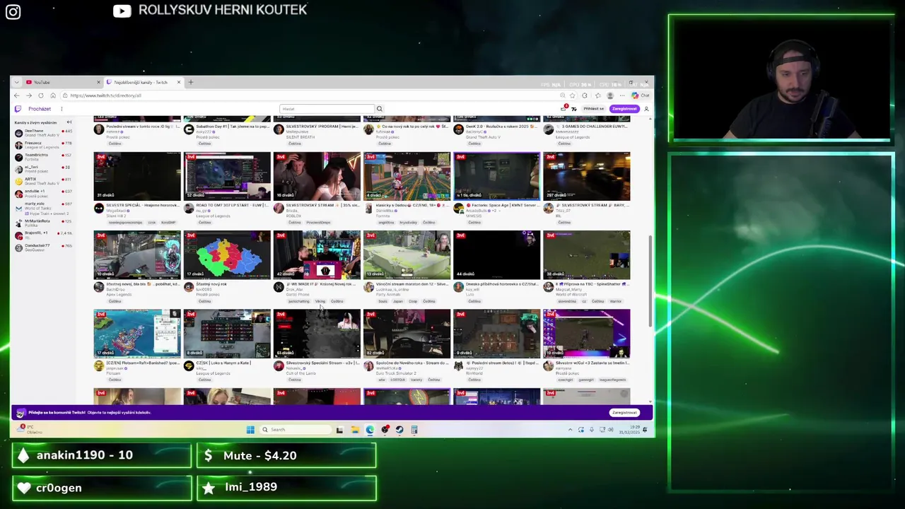Open DeeThane channel in sidebar
905x509 pixels.
(x=43, y=132)
